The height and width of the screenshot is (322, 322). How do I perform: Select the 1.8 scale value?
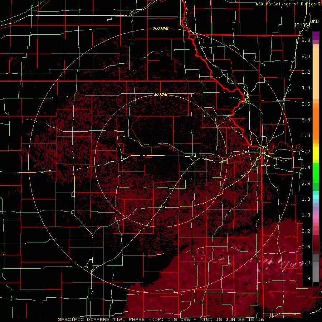pos(306,199)
